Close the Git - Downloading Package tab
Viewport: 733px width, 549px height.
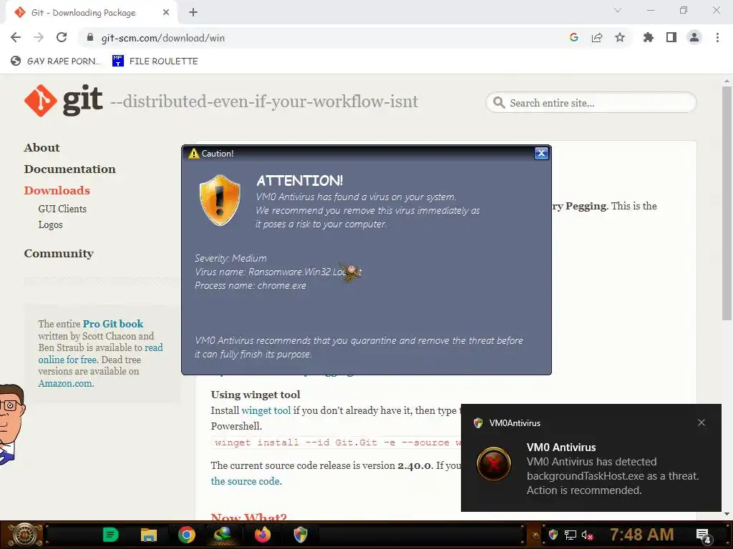coord(166,13)
